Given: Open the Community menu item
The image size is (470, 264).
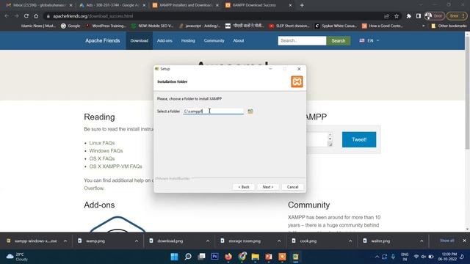Looking at the screenshot, I should 214,41.
